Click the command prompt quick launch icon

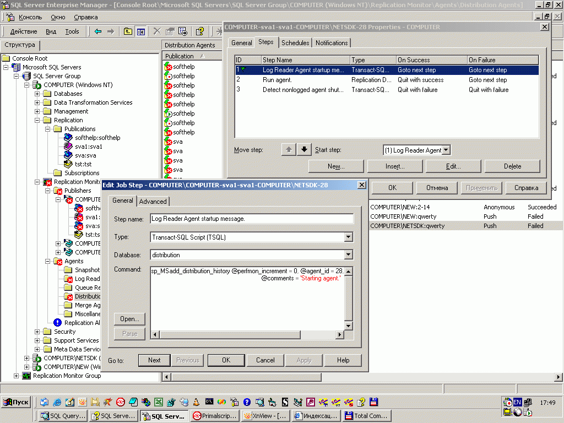pyautogui.click(x=209, y=402)
